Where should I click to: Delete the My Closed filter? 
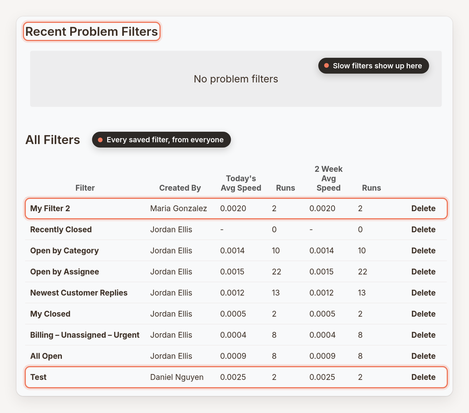[x=423, y=314]
